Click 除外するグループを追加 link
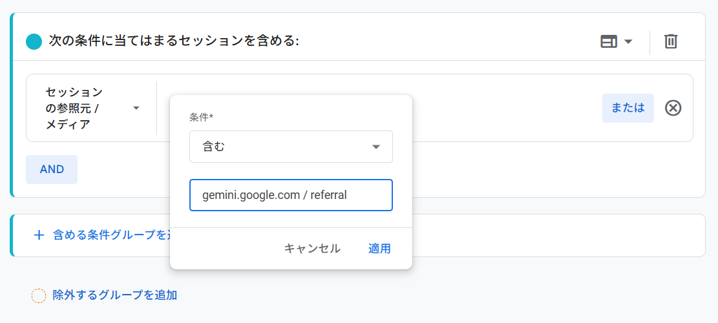This screenshot has width=718, height=323. point(115,295)
